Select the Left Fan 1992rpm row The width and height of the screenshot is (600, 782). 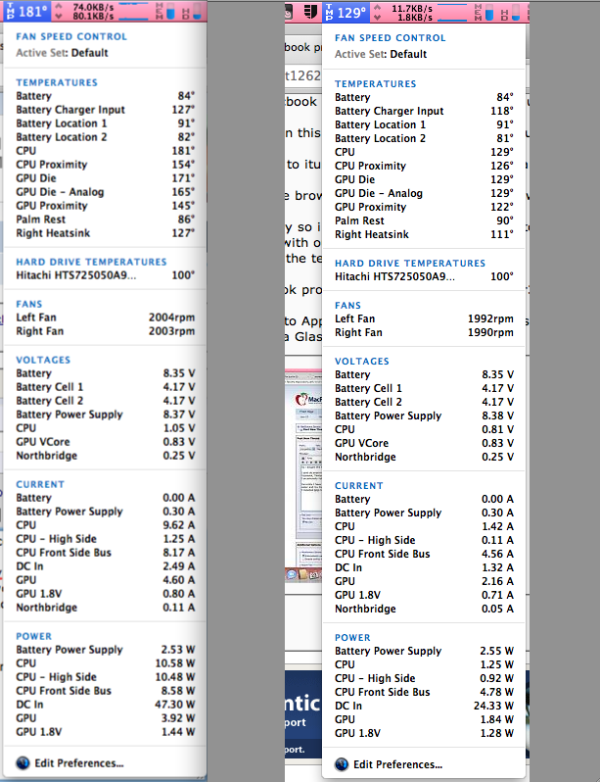coord(424,318)
